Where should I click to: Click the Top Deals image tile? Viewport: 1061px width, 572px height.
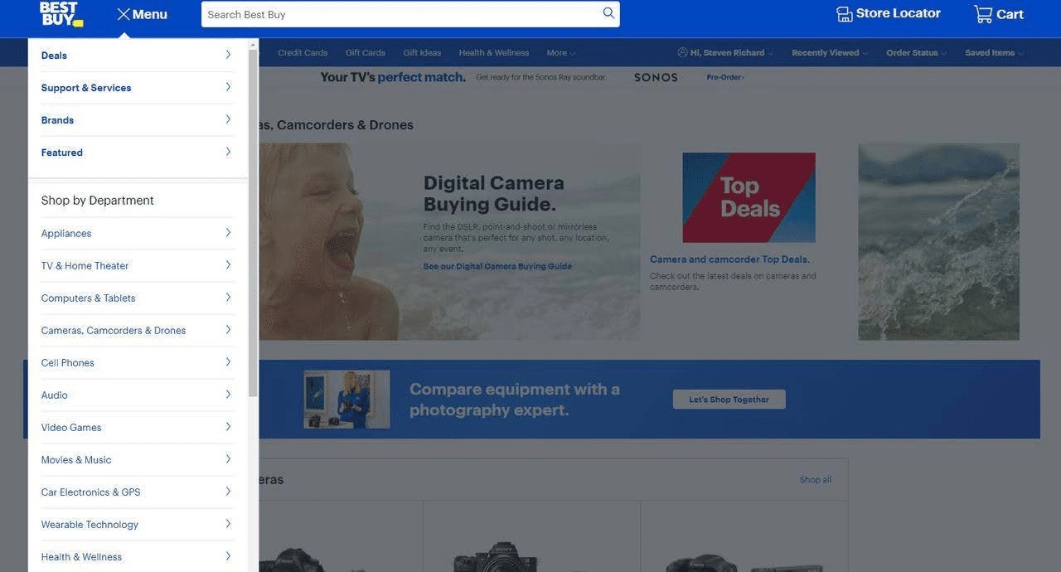(749, 197)
